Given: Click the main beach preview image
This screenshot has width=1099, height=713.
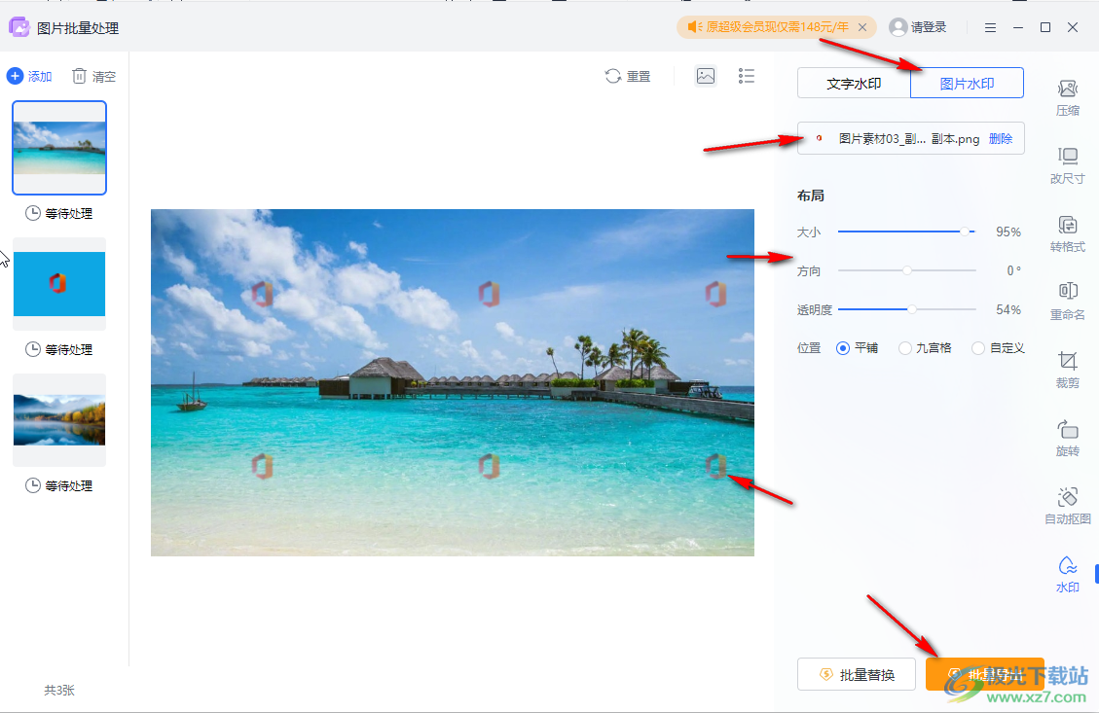Looking at the screenshot, I should pos(453,382).
